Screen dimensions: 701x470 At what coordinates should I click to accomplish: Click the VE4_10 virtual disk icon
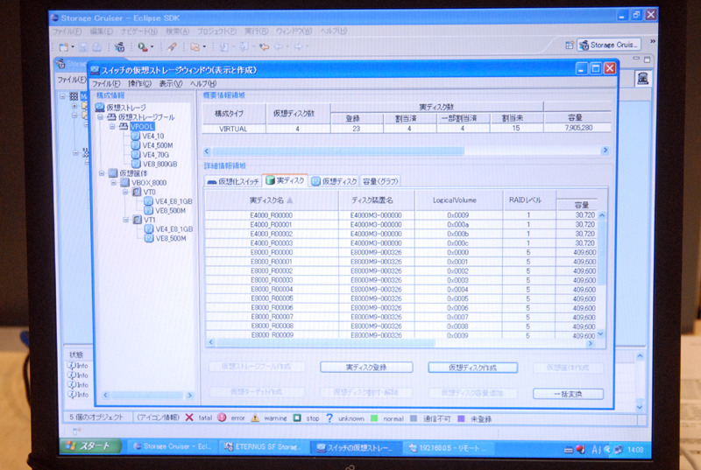click(136, 136)
